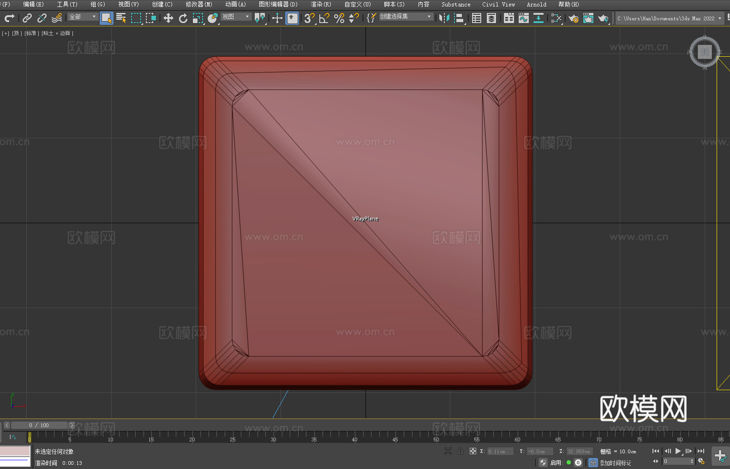Open the Material Editor icon
The image size is (730, 469).
[x=556, y=18]
